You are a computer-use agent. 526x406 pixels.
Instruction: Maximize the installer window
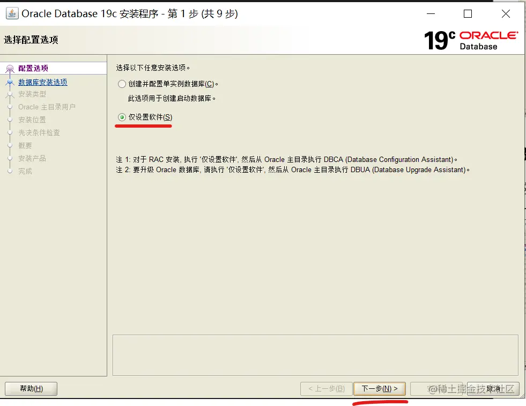tap(468, 14)
